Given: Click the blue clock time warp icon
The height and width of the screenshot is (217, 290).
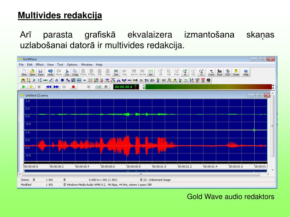Looking at the screenshot, I should coord(208,80).
